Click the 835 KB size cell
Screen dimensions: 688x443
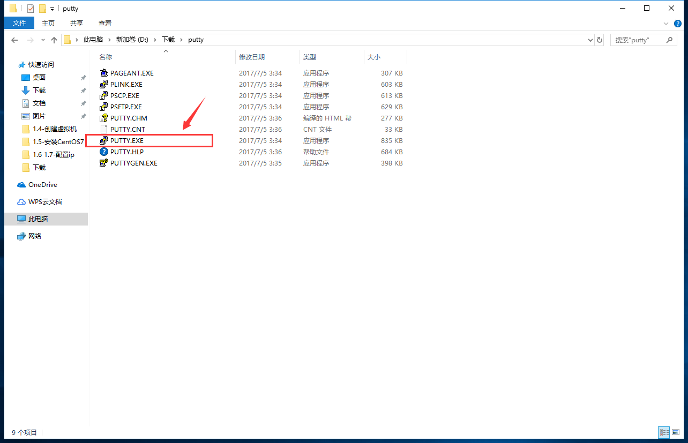[x=392, y=140]
